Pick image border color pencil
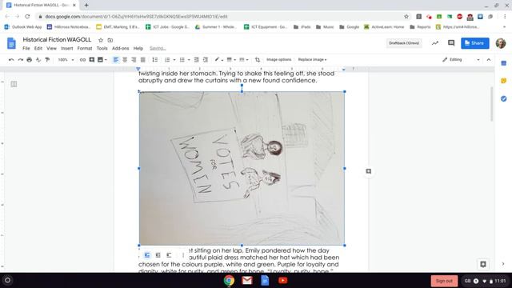Viewport: 512px width, 288px height. (x=218, y=60)
